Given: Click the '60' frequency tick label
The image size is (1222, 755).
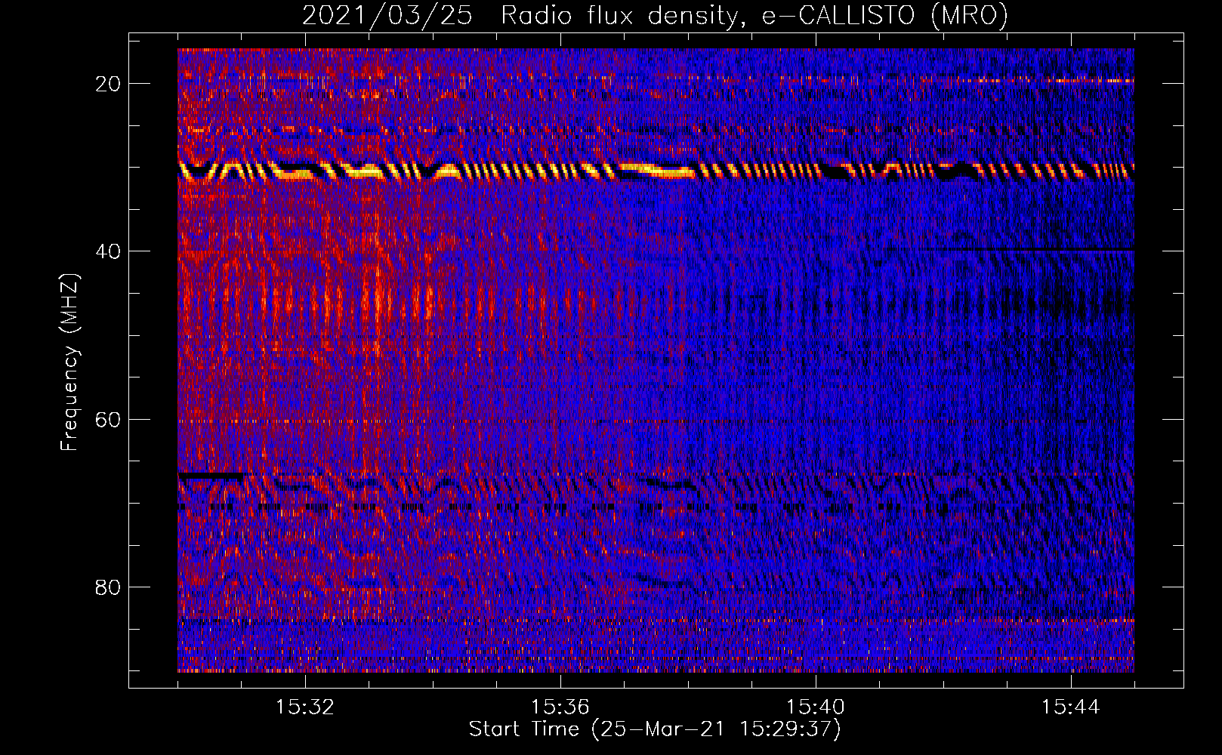Looking at the screenshot, I should pos(108,419).
